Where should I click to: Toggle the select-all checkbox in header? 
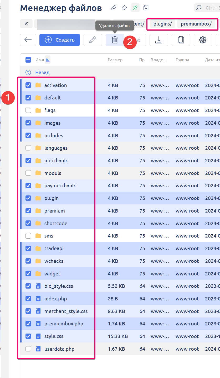28,60
